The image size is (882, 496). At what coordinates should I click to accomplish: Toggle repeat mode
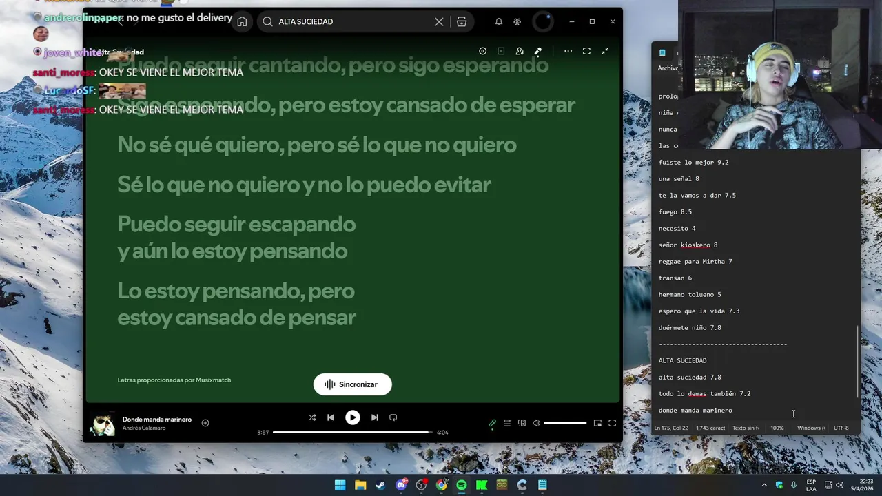[x=393, y=417]
